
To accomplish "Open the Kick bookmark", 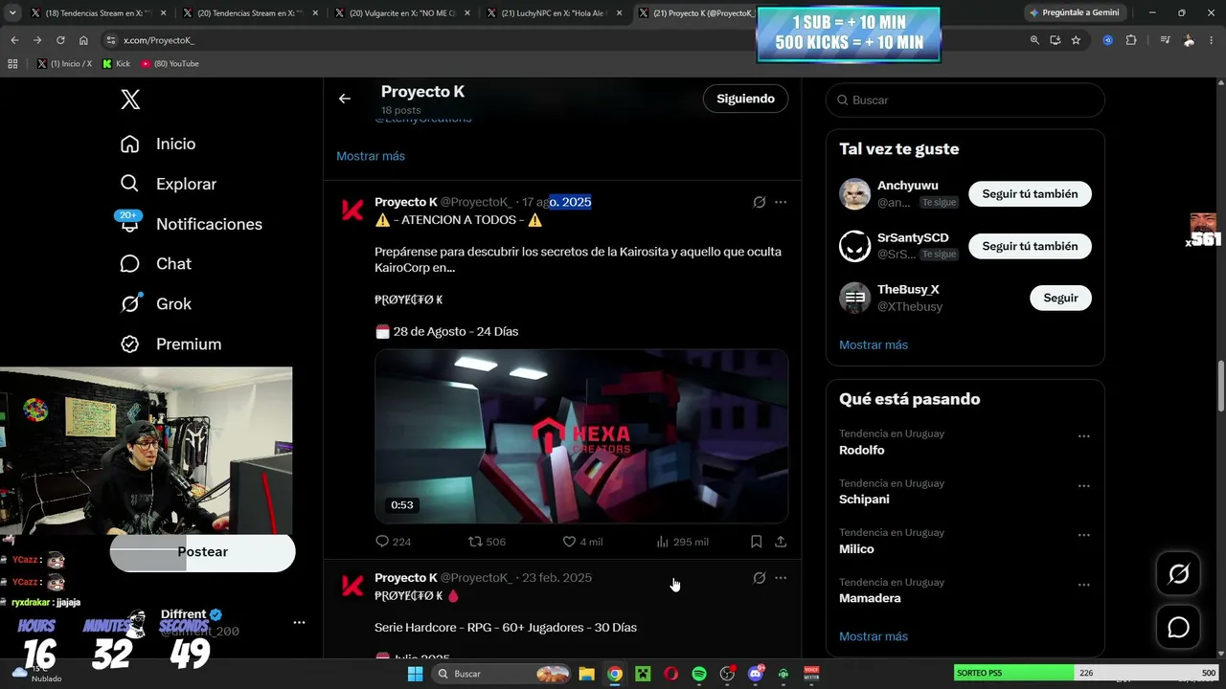I will click(x=116, y=63).
